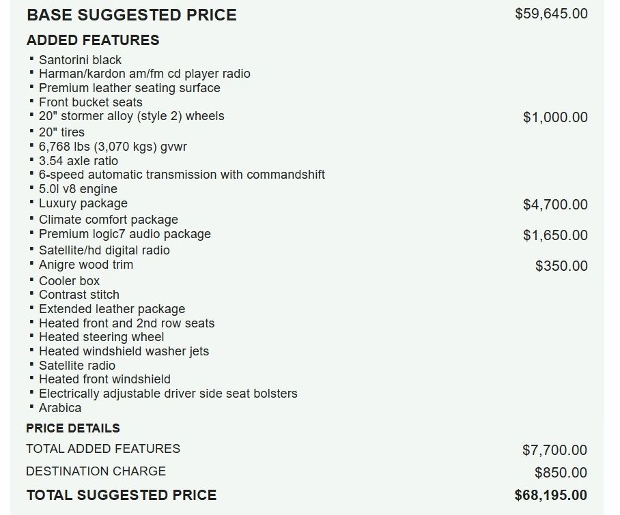This screenshot has height=515, width=620.
Task: Select the $59,645.00 base price amount
Action: pyautogui.click(x=551, y=14)
